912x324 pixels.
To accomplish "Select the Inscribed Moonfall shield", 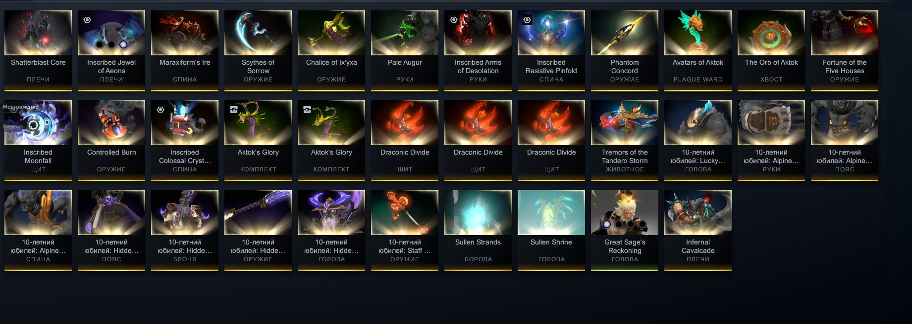I will [38, 140].
